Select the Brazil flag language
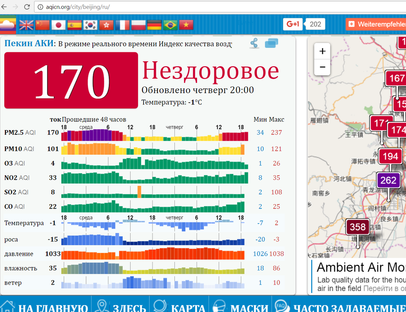Viewport: 406px width, 312px height. (170, 25)
